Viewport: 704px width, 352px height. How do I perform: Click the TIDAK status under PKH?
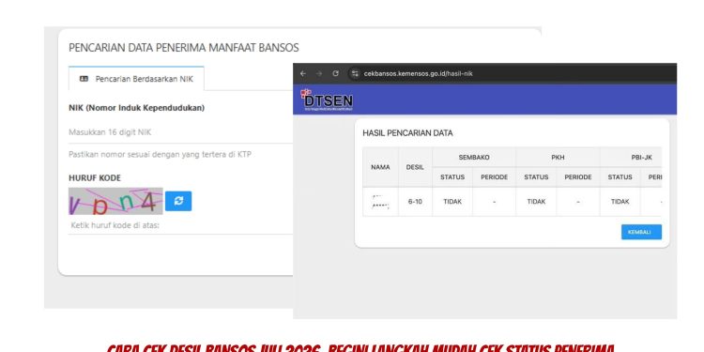click(536, 202)
